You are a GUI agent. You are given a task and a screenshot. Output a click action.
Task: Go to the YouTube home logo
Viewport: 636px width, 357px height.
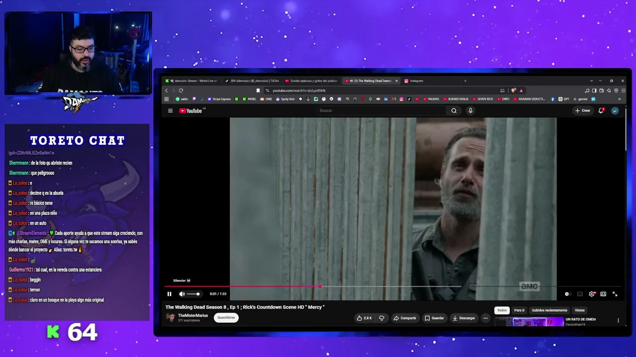(190, 111)
